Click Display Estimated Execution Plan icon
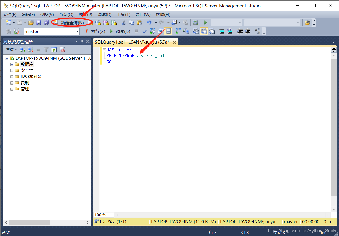Image resolution: width=339 pixels, height=236 pixels. point(152,31)
